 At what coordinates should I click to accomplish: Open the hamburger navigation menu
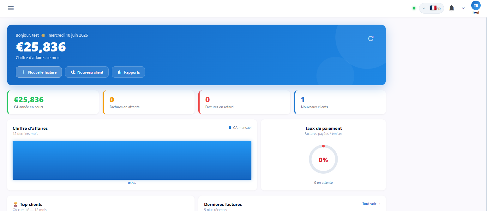pyautogui.click(x=11, y=8)
